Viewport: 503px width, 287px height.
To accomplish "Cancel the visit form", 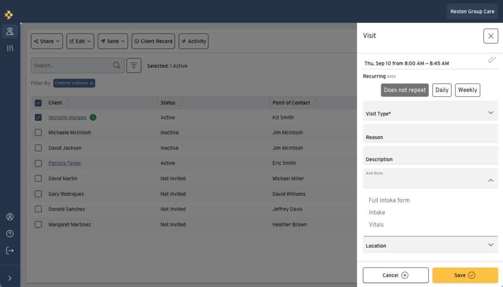I will [395, 275].
